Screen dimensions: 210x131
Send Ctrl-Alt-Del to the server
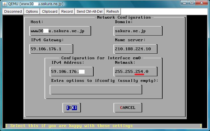pos(89,12)
